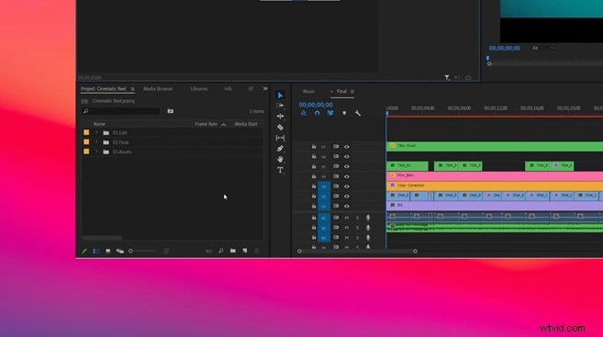This screenshot has width=603, height=337.
Task: Add a marker in timeline
Action: pyautogui.click(x=344, y=113)
